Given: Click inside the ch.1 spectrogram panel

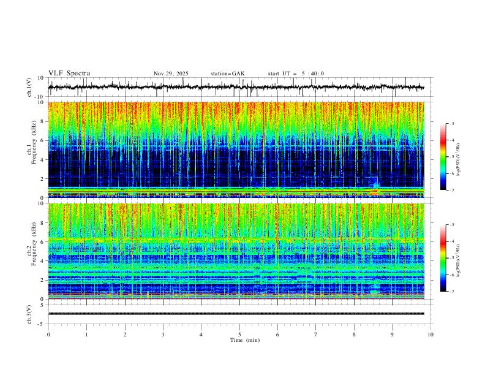Looking at the screenshot, I should pos(236,150).
